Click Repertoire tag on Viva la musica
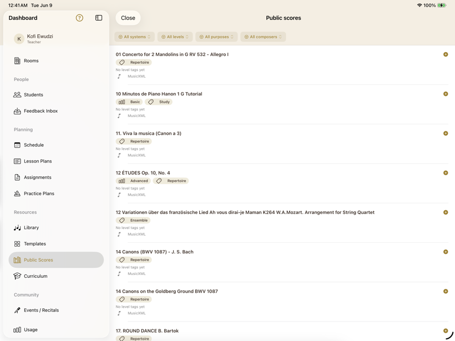Screen dimensions: 455x341 [x=134, y=141]
